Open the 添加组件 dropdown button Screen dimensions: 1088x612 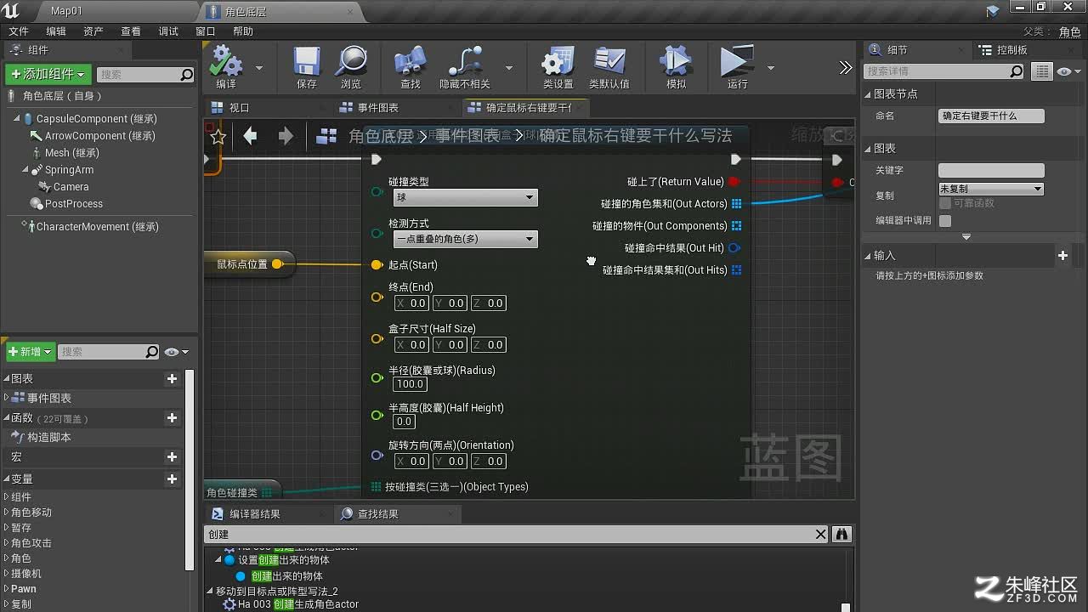point(48,75)
